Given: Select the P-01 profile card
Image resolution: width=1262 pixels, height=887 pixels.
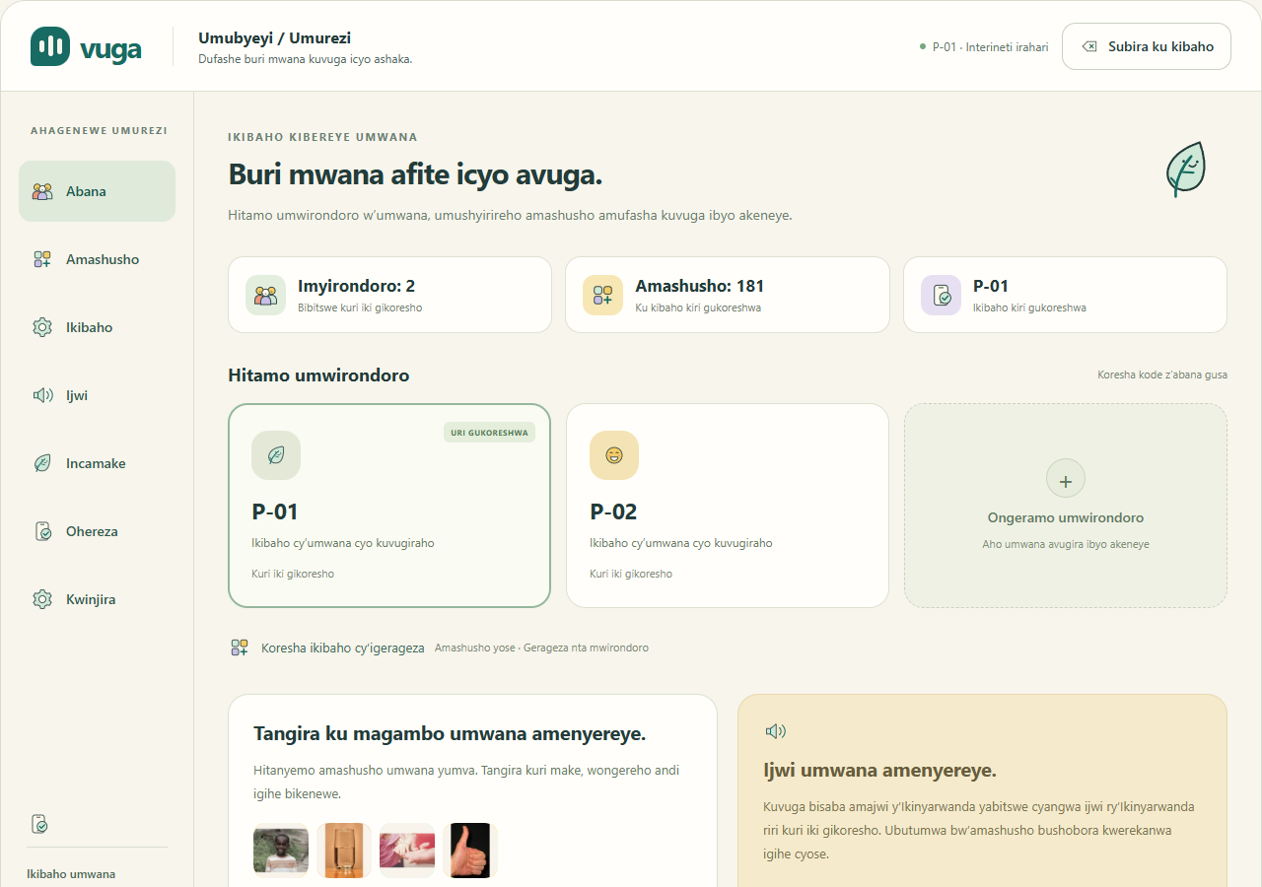Looking at the screenshot, I should pos(389,506).
